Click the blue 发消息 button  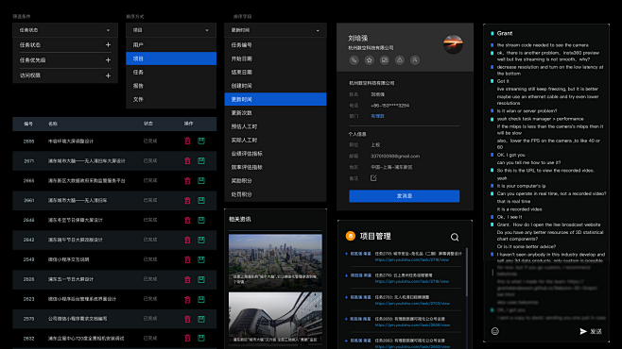point(405,196)
